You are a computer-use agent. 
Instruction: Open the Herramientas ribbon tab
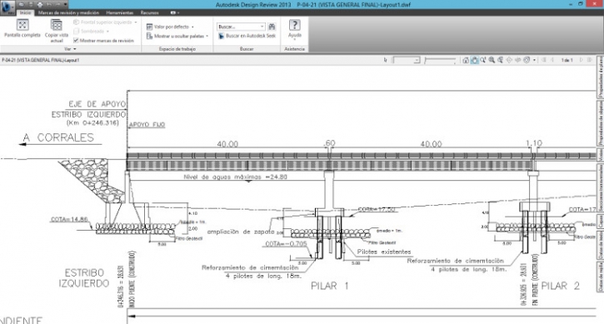tap(119, 12)
